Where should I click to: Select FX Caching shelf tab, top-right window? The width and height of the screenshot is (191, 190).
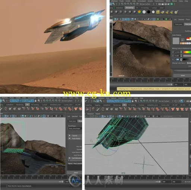point(145,8)
